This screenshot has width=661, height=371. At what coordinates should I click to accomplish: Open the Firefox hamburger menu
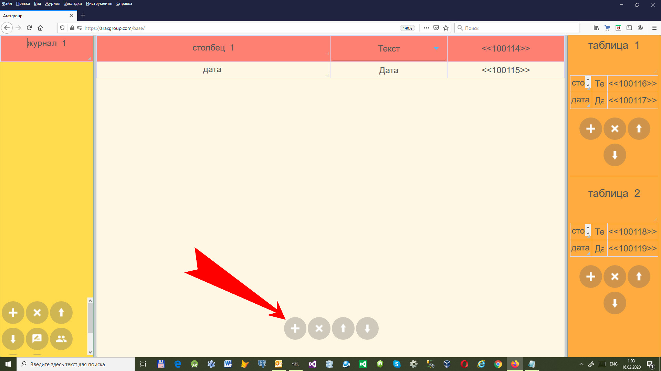click(654, 28)
